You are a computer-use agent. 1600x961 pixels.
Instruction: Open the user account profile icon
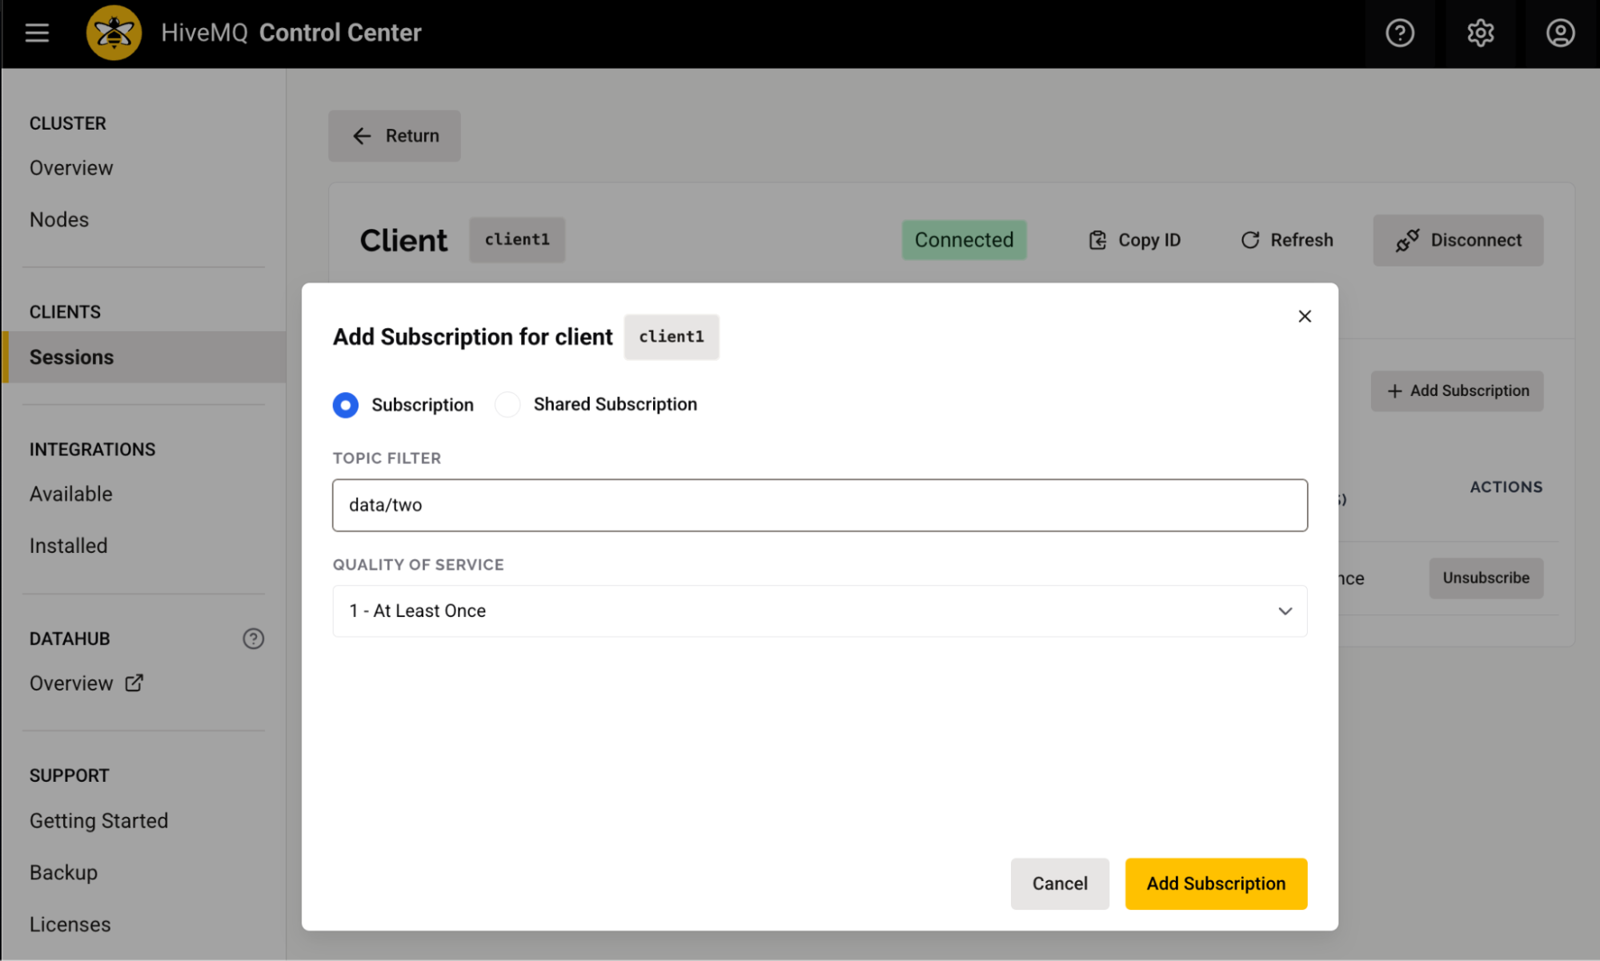tap(1560, 33)
